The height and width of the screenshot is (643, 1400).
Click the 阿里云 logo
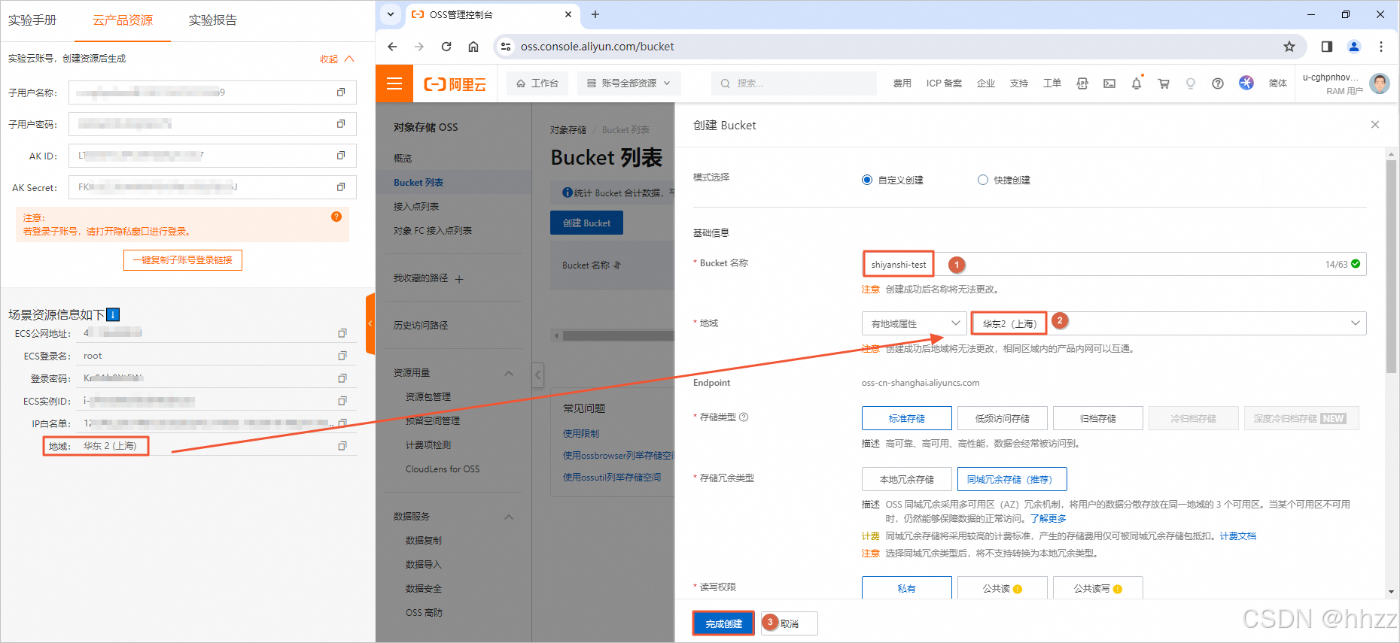tap(455, 84)
